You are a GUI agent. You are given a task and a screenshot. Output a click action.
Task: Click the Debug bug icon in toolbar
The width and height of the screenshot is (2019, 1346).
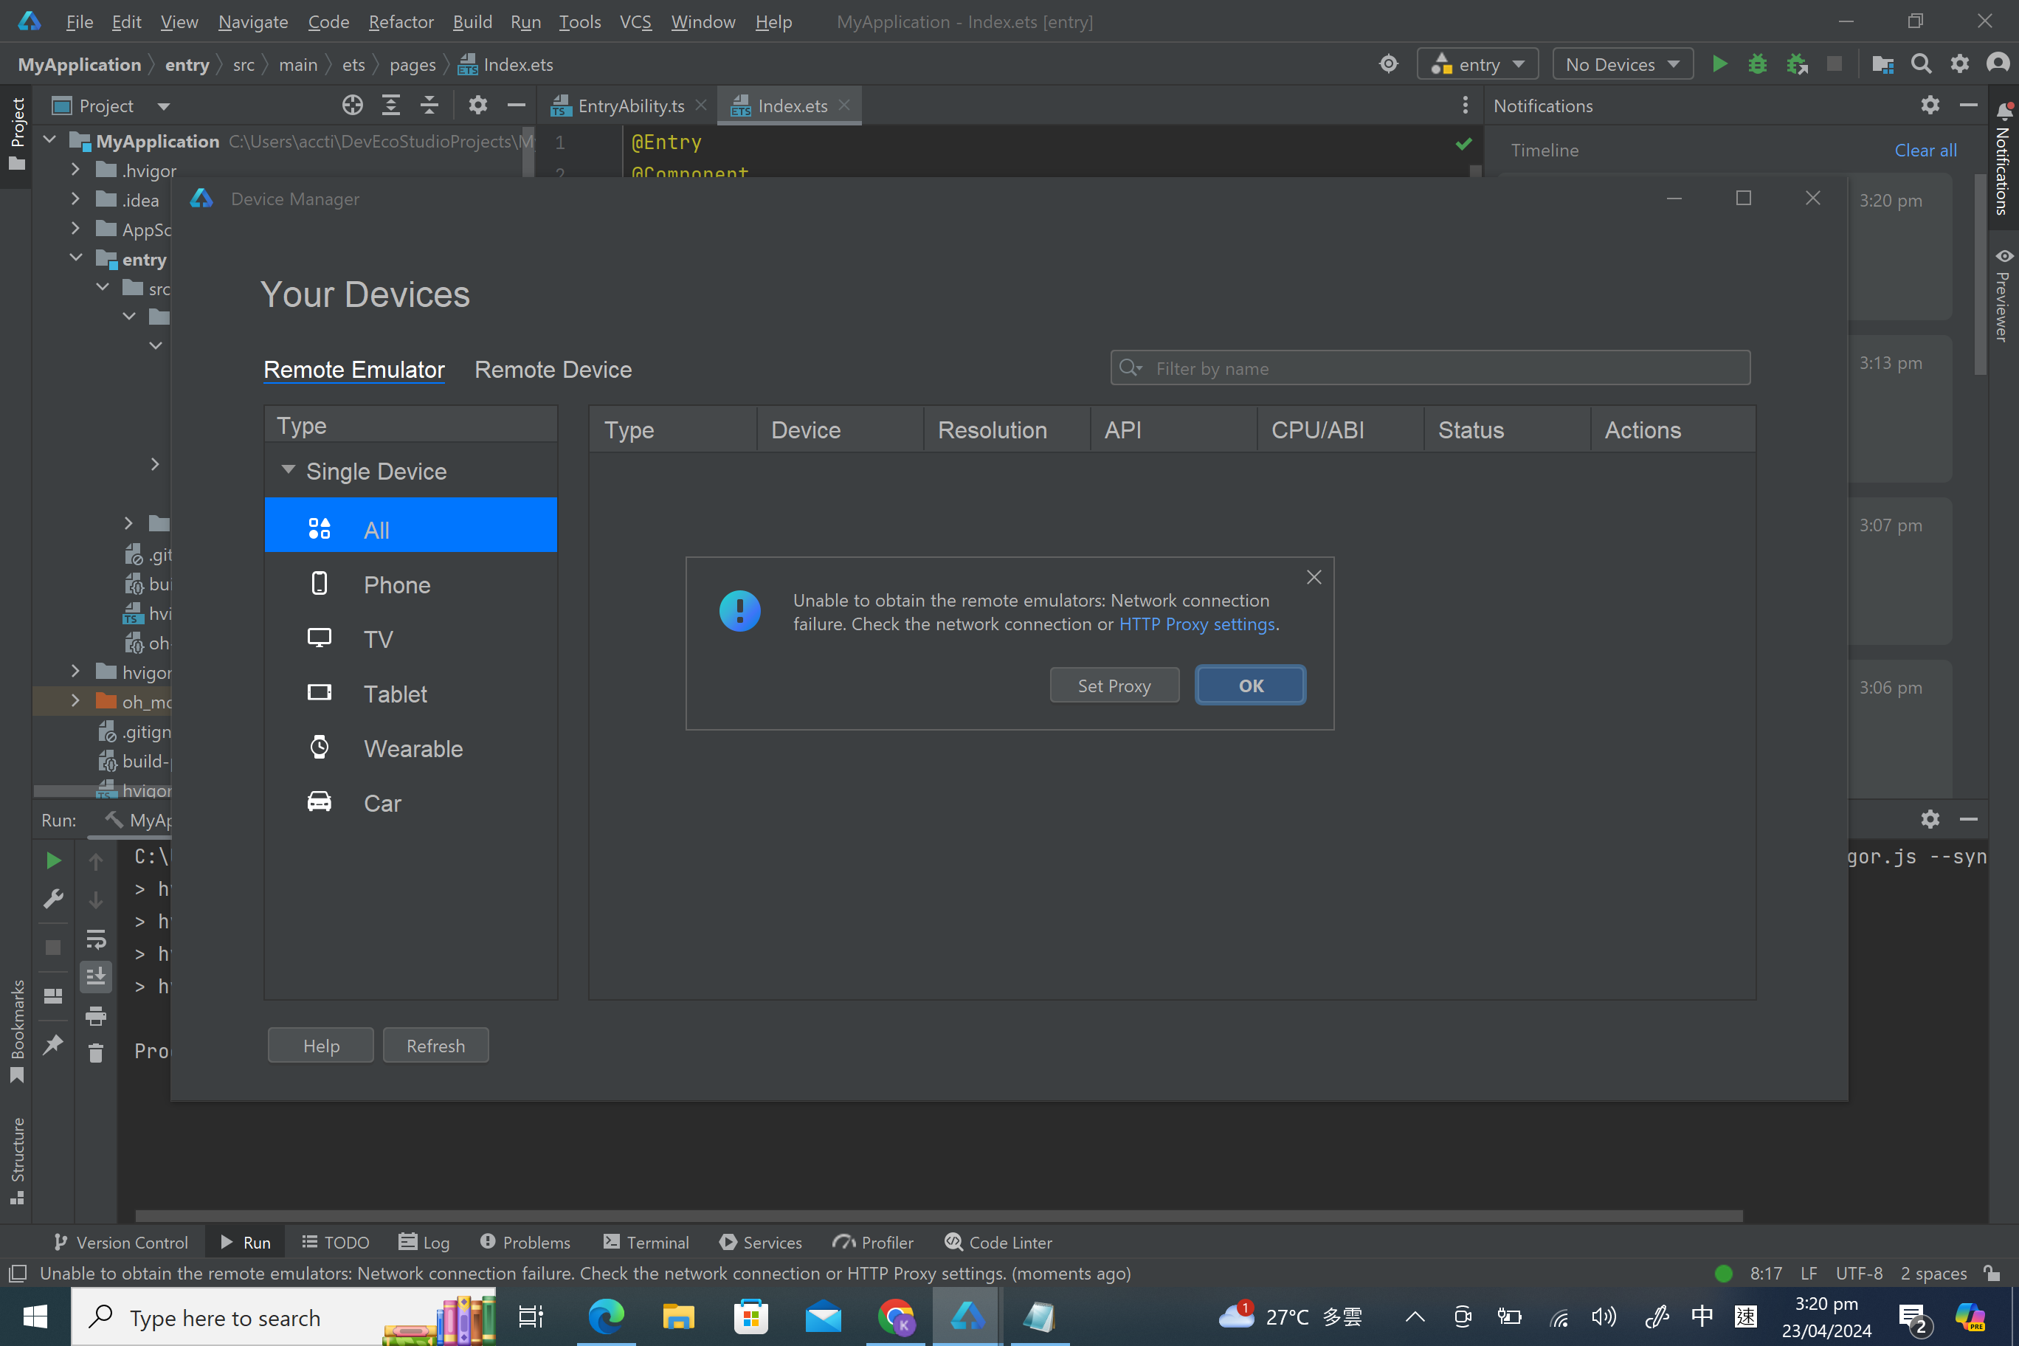pyautogui.click(x=1757, y=64)
